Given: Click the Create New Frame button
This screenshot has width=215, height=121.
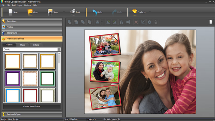Looking at the screenshot, I should click(x=32, y=106).
